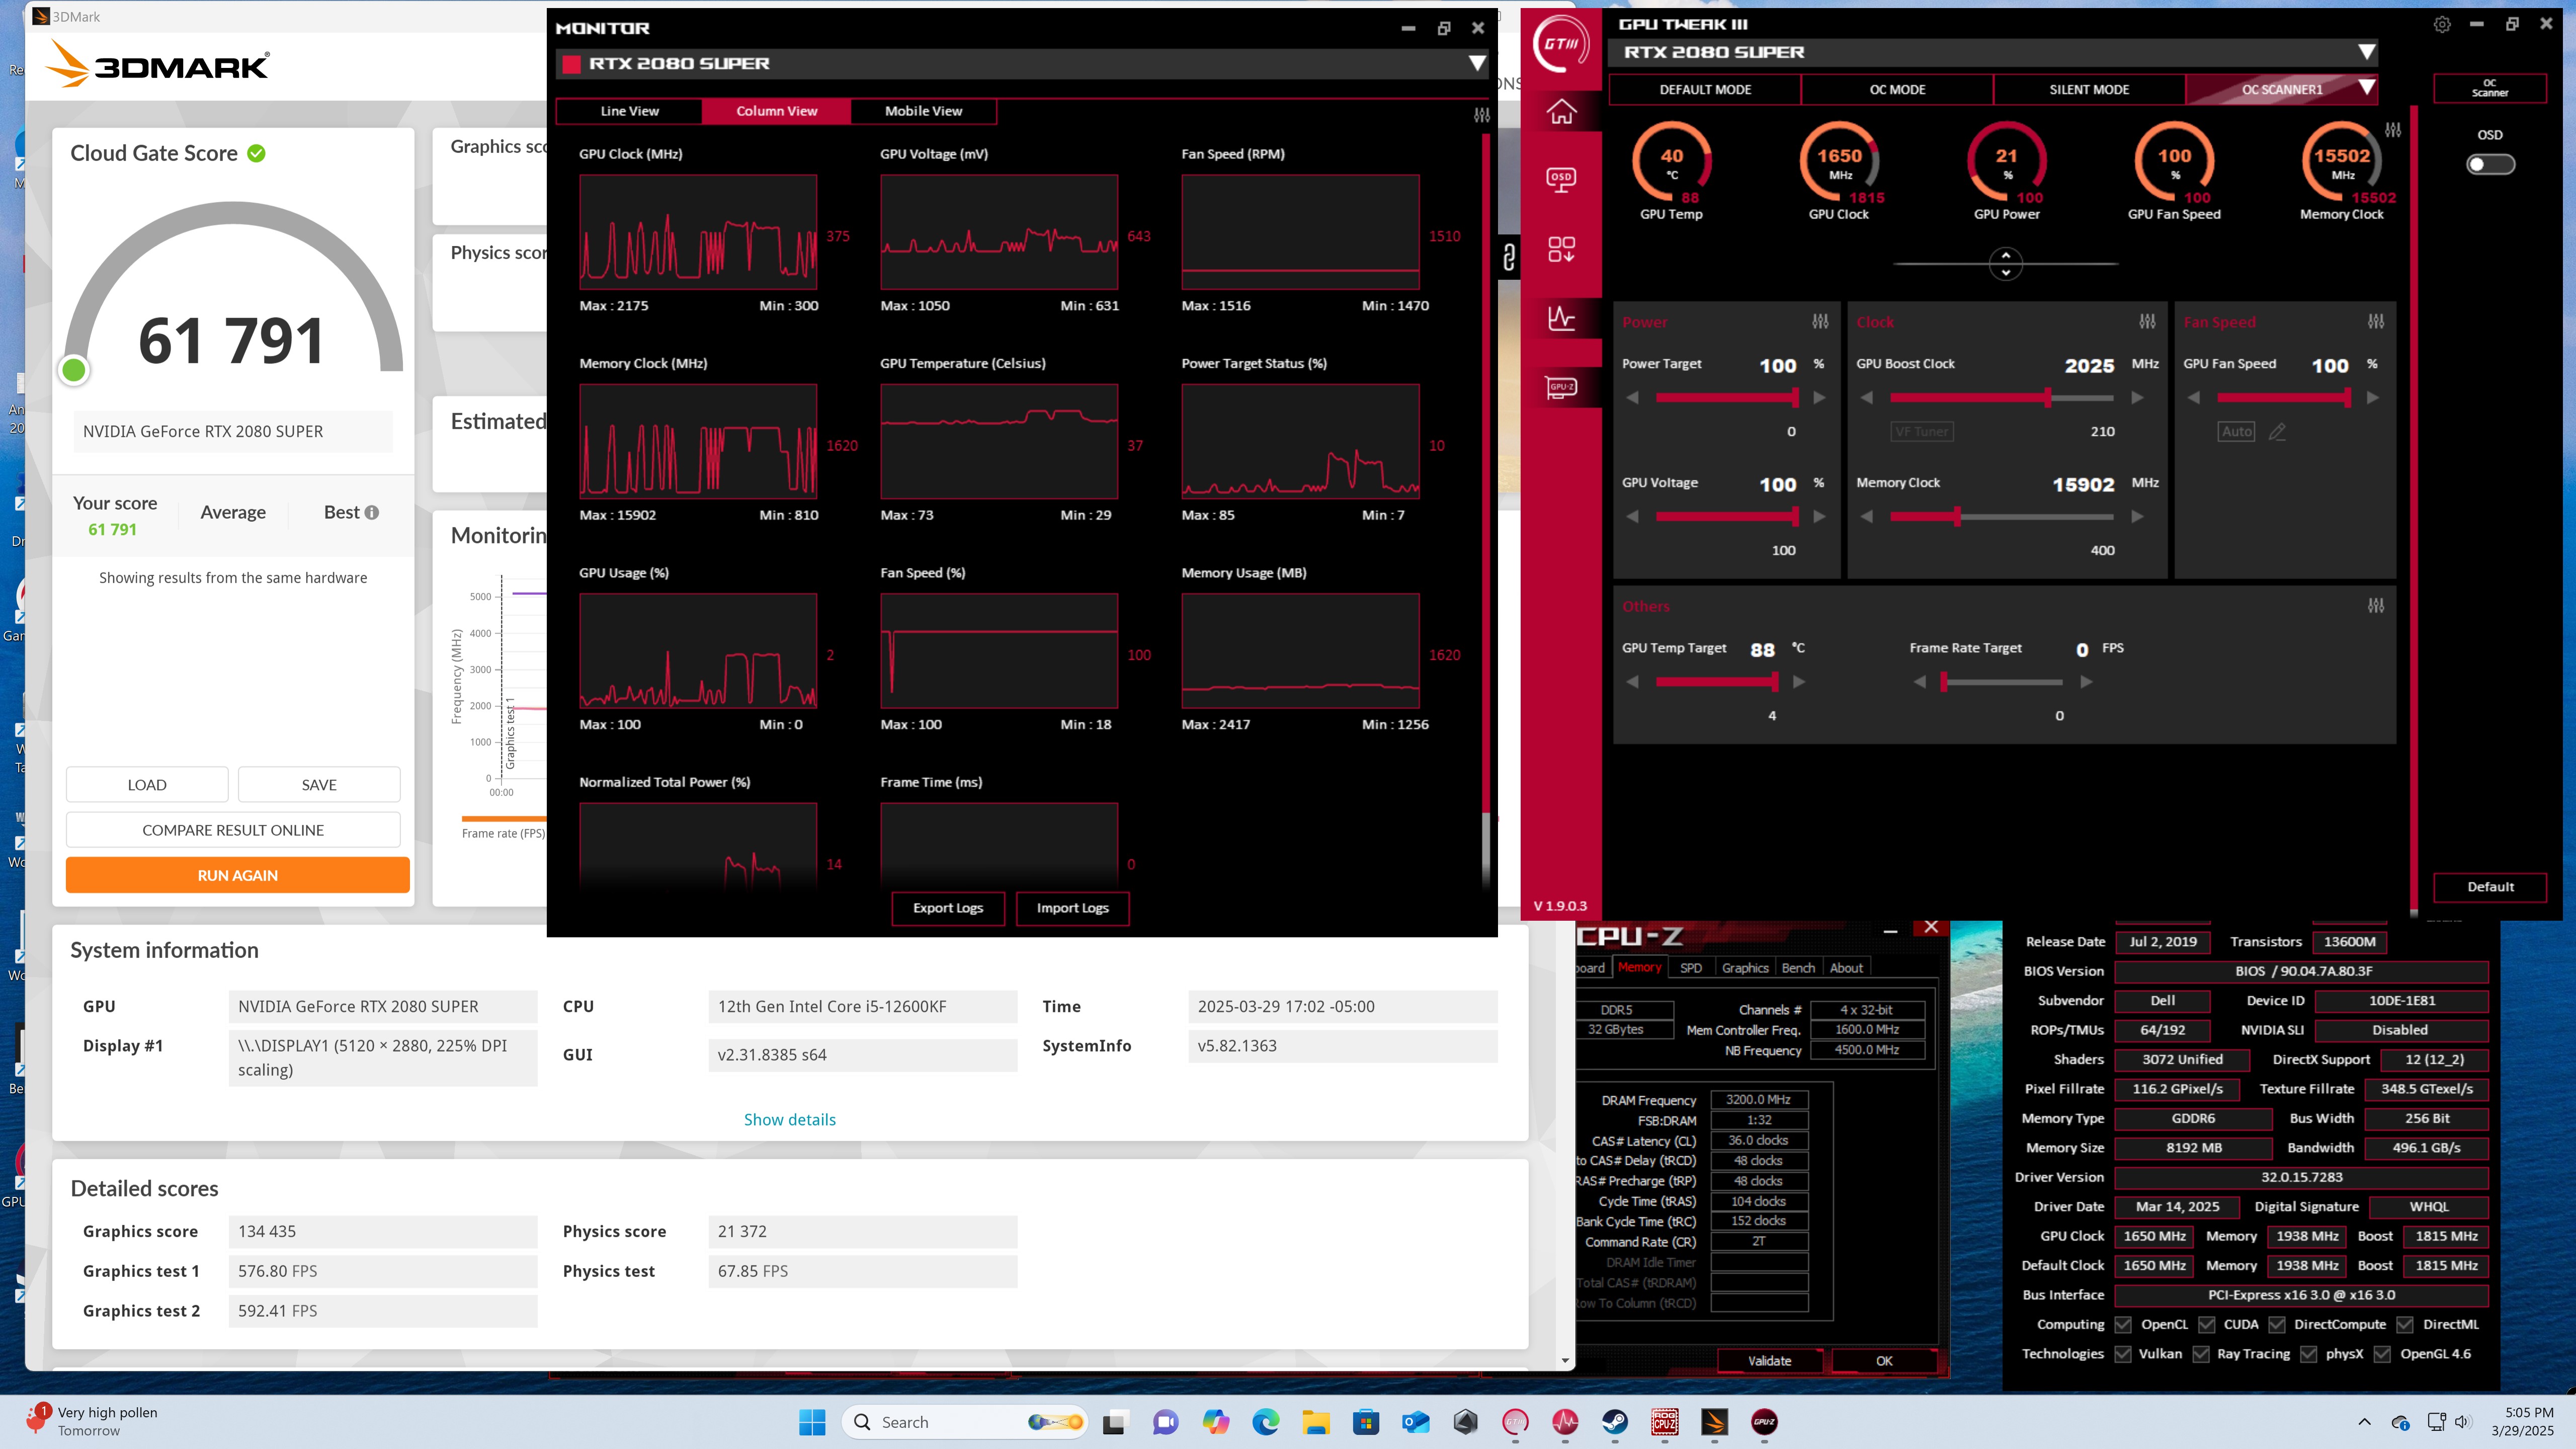Click the link icon beside Monitor window
The width and height of the screenshot is (2576, 1449).
(x=1509, y=257)
